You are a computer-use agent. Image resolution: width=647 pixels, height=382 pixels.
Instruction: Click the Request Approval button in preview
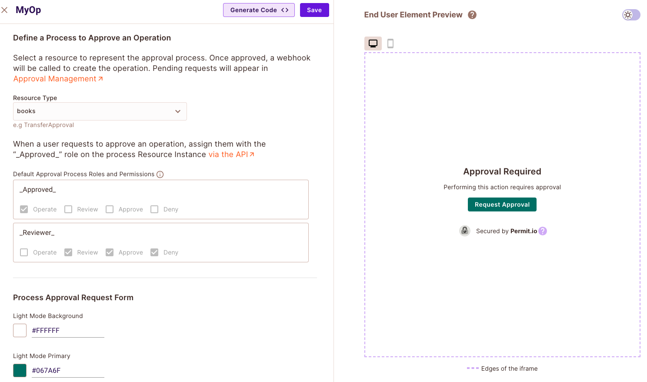pos(502,204)
